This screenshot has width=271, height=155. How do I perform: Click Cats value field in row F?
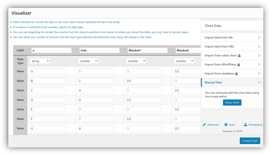click(x=96, y=119)
